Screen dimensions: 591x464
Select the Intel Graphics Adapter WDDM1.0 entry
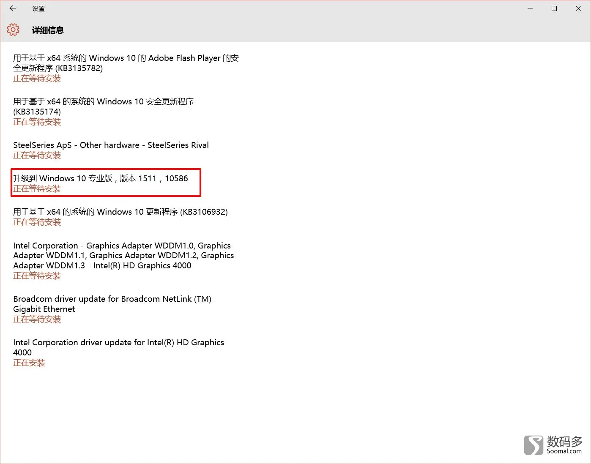tap(123, 256)
